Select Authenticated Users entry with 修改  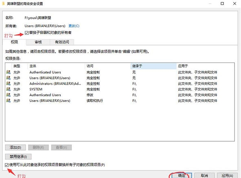point(120,95)
